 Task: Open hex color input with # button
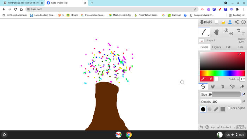211,79
